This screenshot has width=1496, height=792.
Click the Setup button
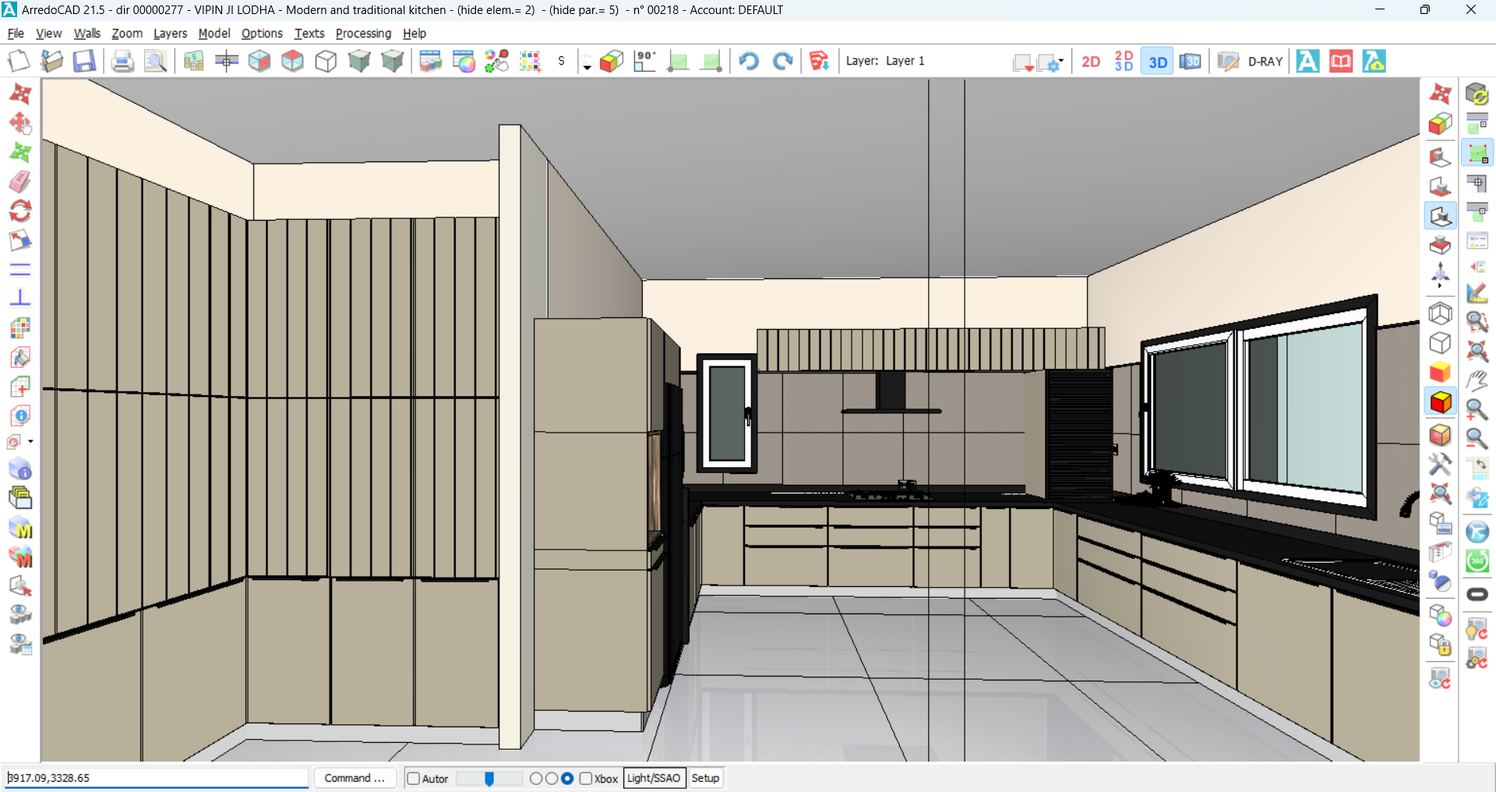coord(705,778)
